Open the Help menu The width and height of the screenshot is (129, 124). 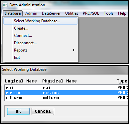122,13
